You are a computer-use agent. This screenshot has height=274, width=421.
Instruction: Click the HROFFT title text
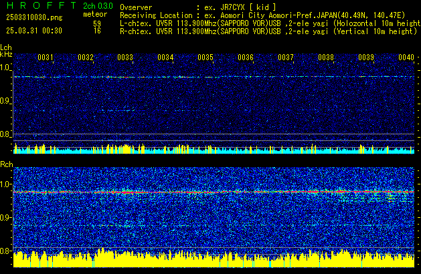click(41, 5)
